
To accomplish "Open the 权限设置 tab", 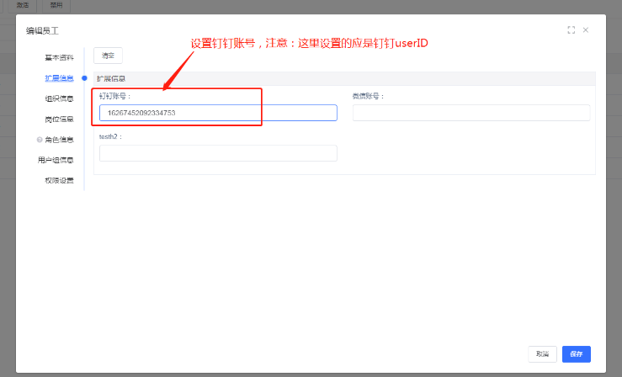I will (59, 180).
